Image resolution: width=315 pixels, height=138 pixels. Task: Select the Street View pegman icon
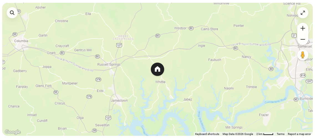(x=303, y=55)
